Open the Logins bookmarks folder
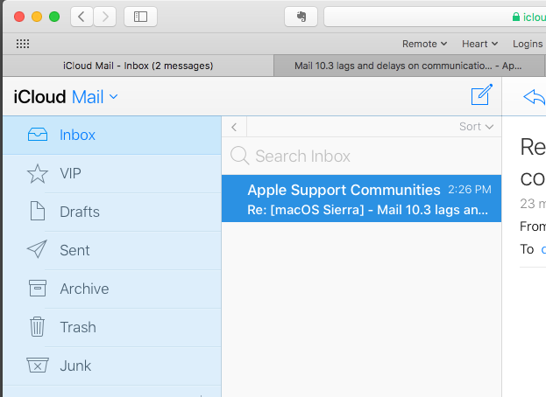 (x=528, y=44)
